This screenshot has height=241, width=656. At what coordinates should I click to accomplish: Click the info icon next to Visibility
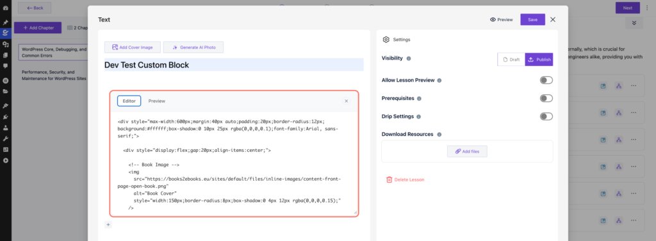click(x=409, y=58)
